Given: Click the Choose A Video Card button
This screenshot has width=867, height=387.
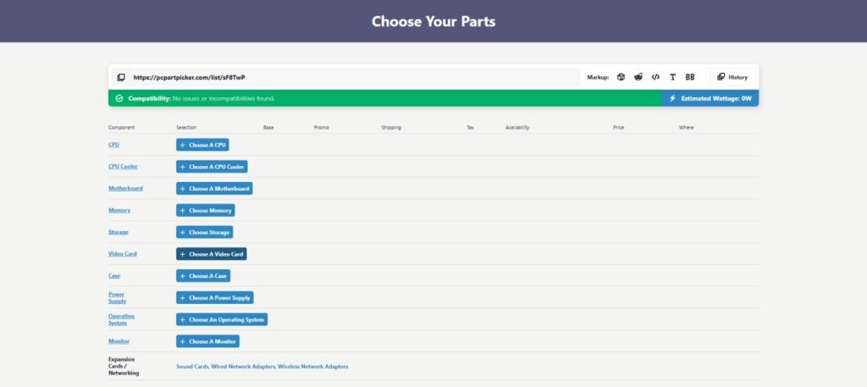Looking at the screenshot, I should point(211,254).
